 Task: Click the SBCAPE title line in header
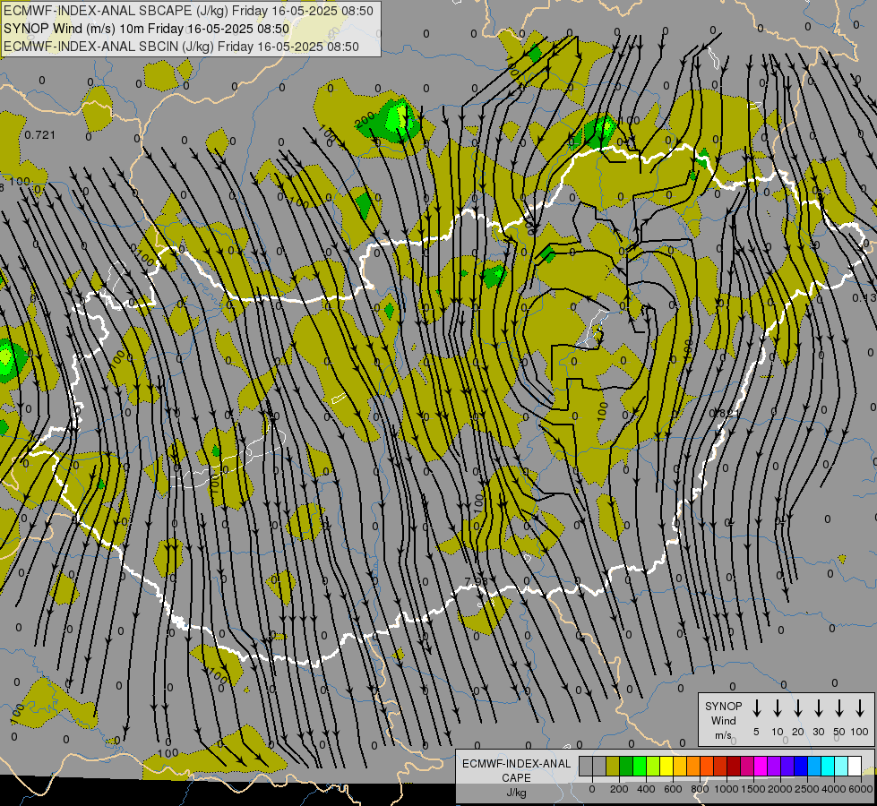click(188, 11)
